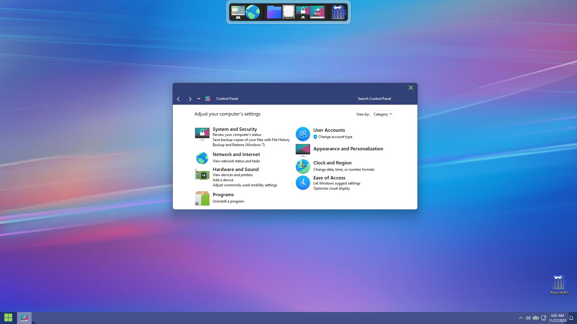
Task: Open the recent locations dropdown arrow
Action: (199, 99)
